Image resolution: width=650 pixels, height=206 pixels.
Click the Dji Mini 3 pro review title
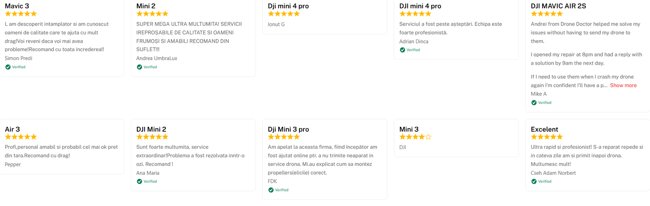pos(288,129)
